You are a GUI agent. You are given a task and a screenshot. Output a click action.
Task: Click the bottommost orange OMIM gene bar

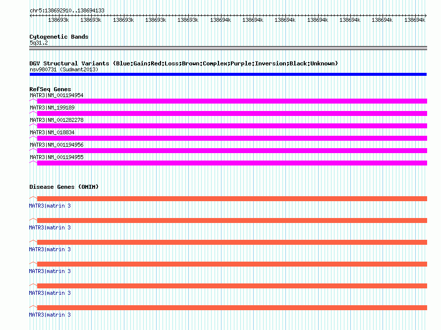[232, 308]
